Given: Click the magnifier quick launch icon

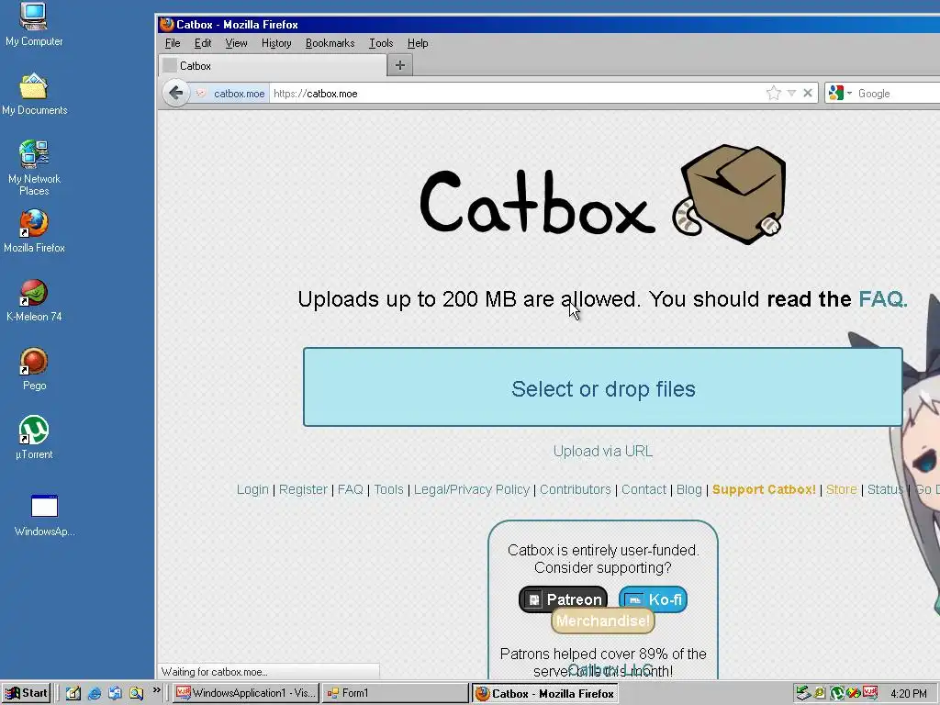Looking at the screenshot, I should [136, 693].
